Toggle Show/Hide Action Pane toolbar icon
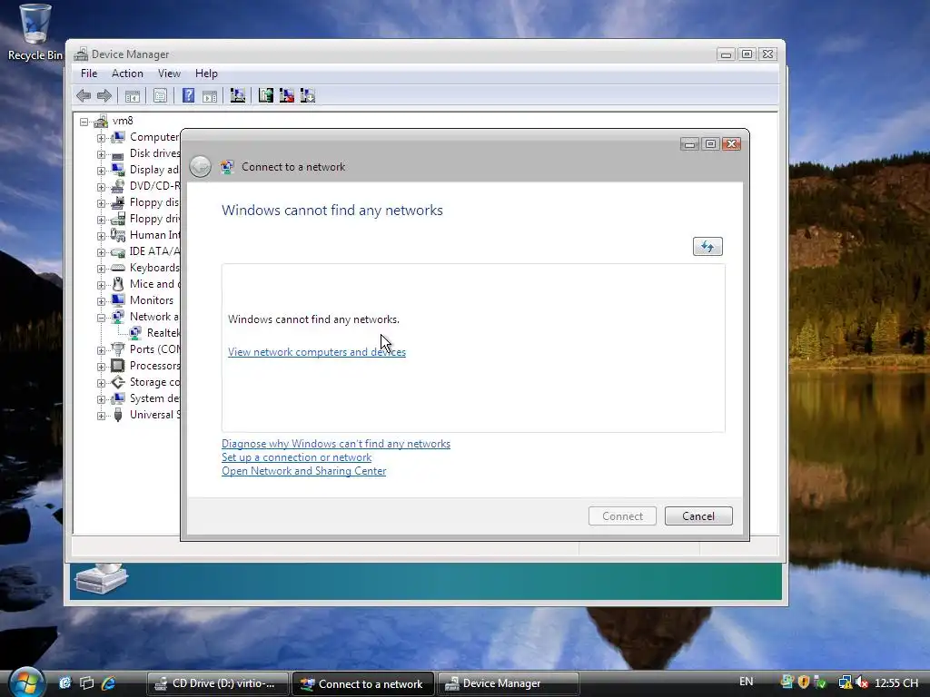 click(x=210, y=95)
